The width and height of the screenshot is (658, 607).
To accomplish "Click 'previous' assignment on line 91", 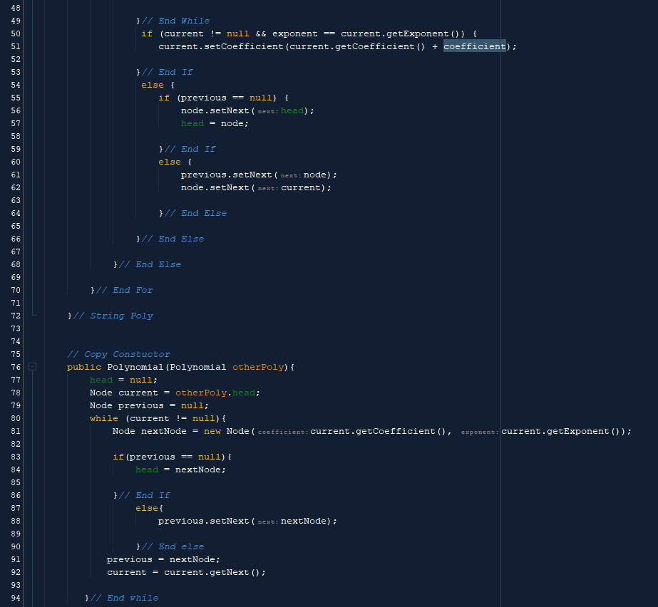I will [130, 559].
